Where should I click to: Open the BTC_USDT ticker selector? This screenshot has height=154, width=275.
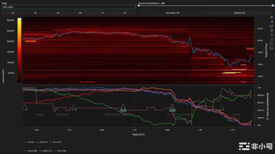(68, 7)
